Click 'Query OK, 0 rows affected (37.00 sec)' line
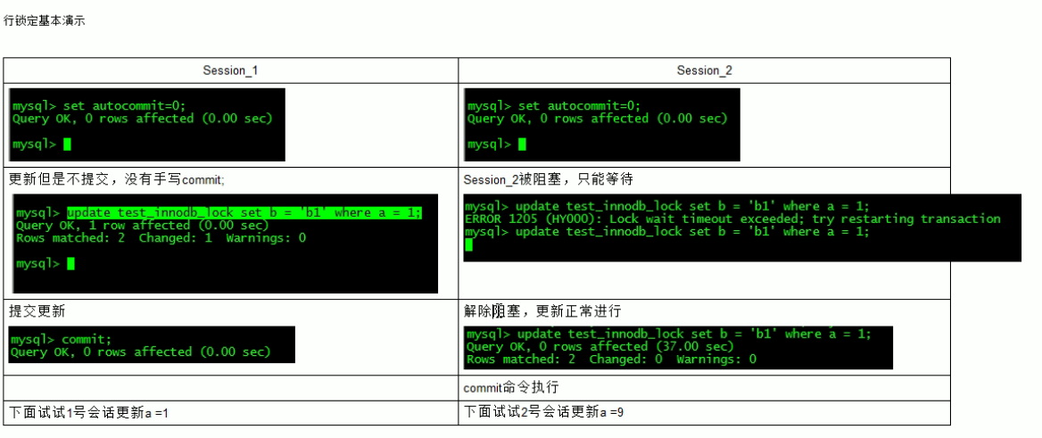This screenshot has width=1042, height=438. click(x=600, y=346)
